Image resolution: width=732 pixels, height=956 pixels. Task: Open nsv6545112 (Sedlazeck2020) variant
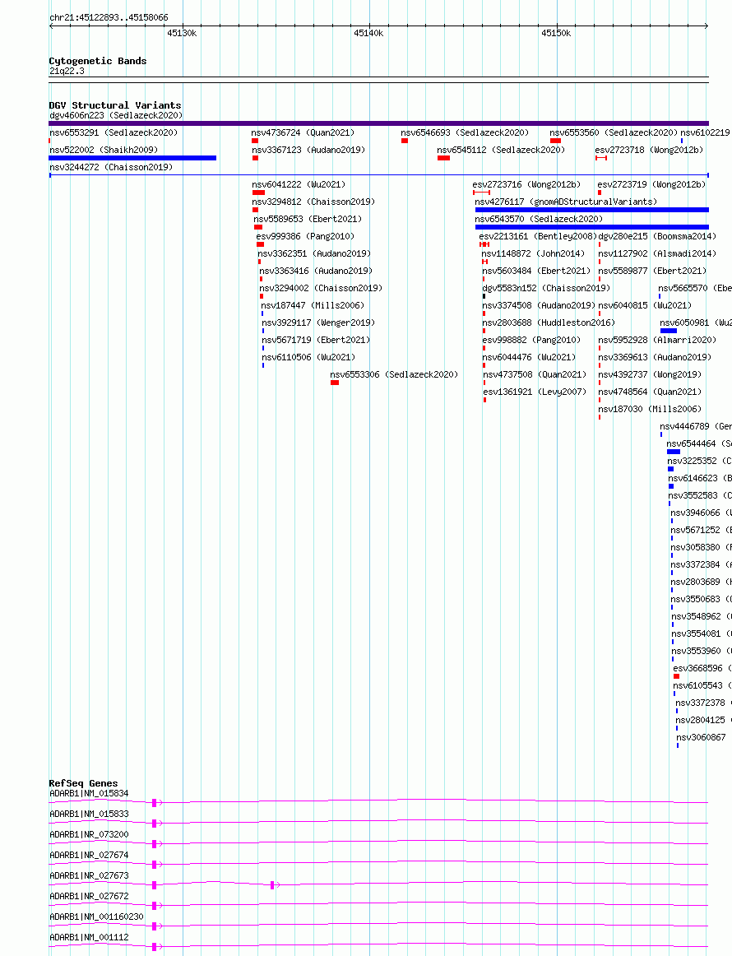[x=501, y=150]
